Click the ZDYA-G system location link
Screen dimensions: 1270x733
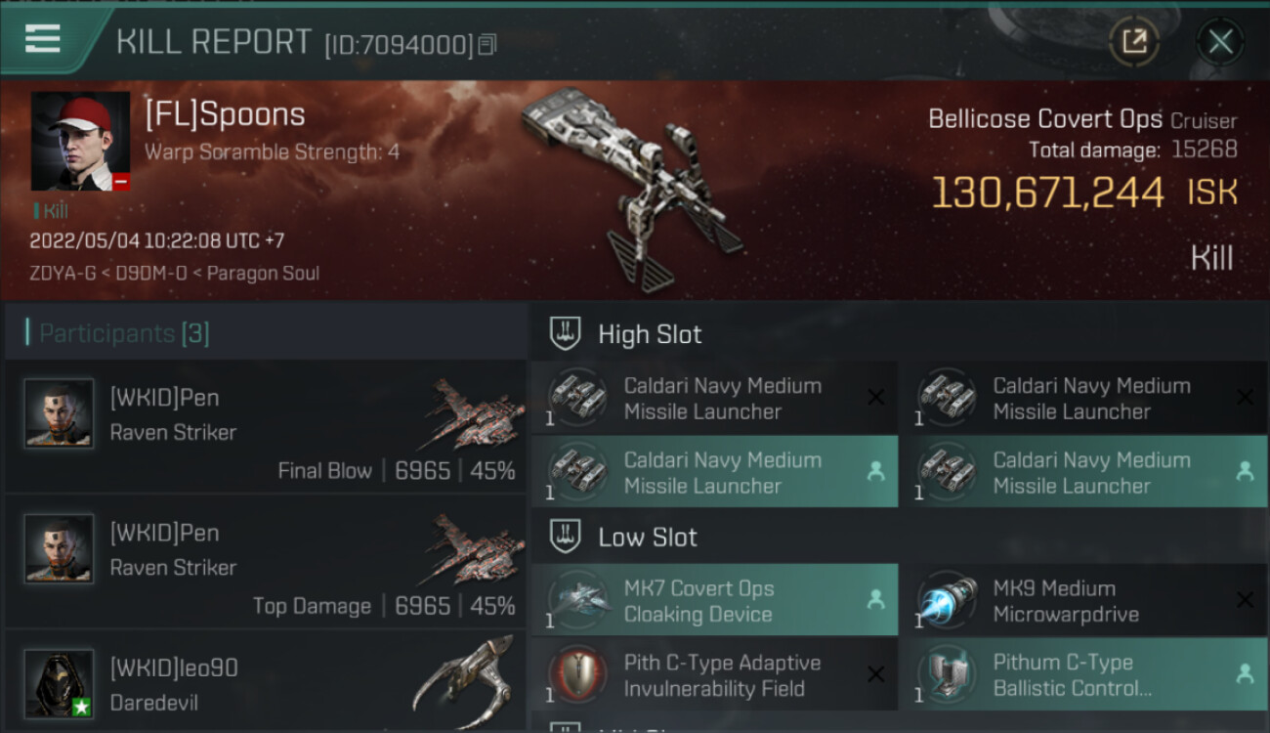coord(63,274)
